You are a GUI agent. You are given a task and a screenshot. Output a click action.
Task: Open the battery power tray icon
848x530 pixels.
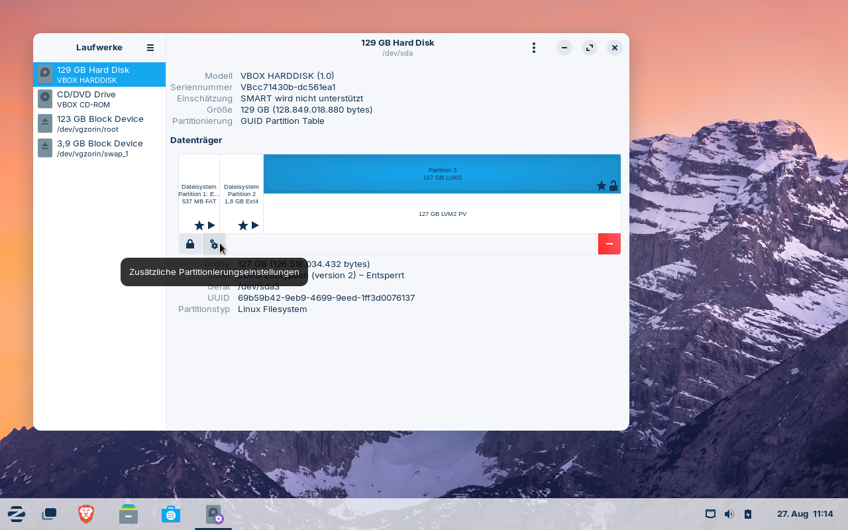click(748, 514)
